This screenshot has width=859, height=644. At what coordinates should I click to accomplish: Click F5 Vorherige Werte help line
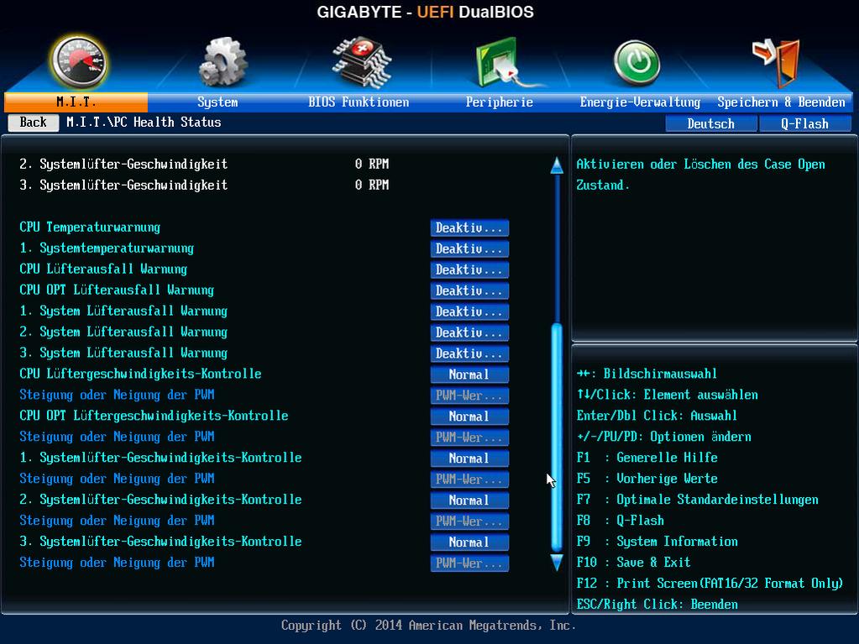pos(647,479)
